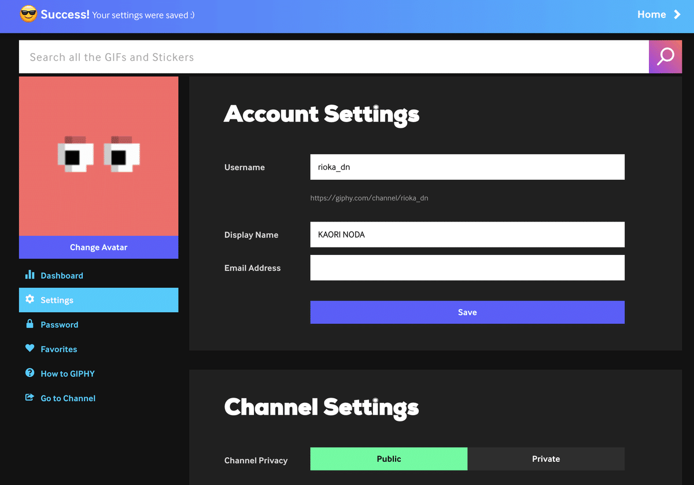Focus the Username field containing rioka_dn

(467, 167)
